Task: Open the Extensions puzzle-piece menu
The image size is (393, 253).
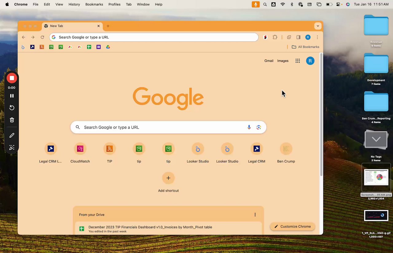Action: tap(275, 37)
